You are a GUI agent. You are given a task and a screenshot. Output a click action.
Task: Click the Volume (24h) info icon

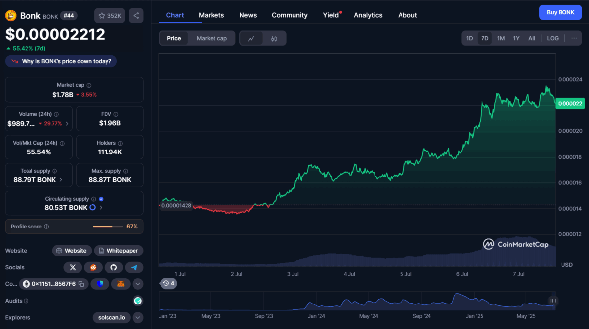click(x=56, y=114)
